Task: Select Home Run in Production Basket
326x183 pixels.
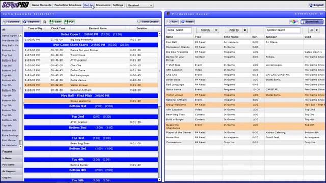Action: (x=245, y=137)
